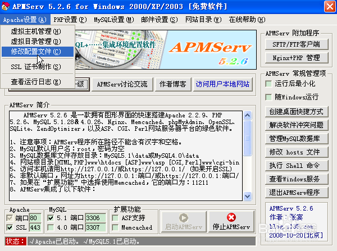
Task: Toggle 运行后最小化 checkbox
Action: [x=268, y=84]
